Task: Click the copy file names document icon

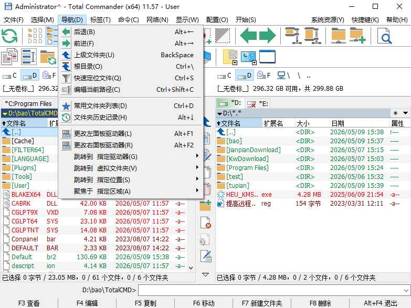Action: tap(9, 57)
